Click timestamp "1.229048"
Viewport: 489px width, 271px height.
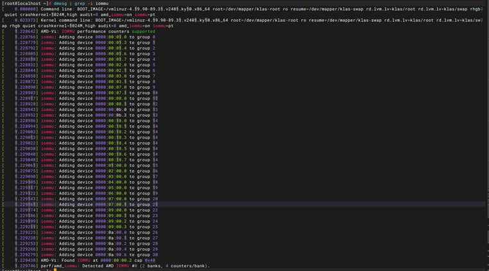26,160
